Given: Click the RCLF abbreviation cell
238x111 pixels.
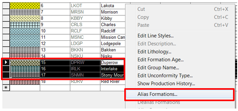Looking at the screenshot, I should coord(85,31).
